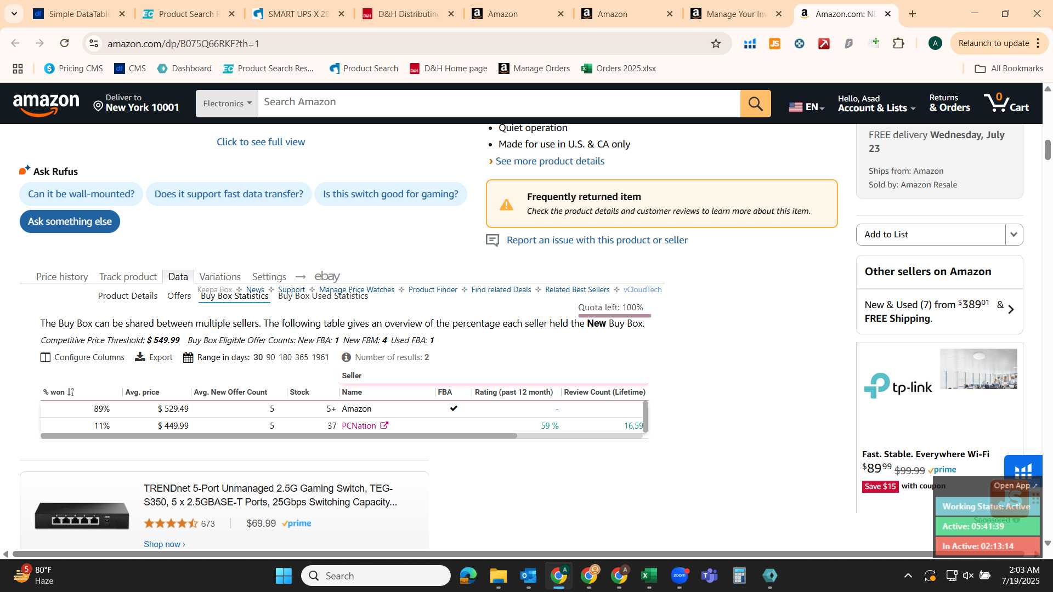Screen dimensions: 1053x592
Task: Open site information icon in address bar
Action: click(94, 43)
